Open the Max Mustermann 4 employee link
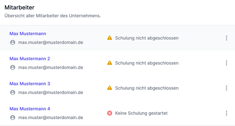235x126 pixels. click(30, 109)
